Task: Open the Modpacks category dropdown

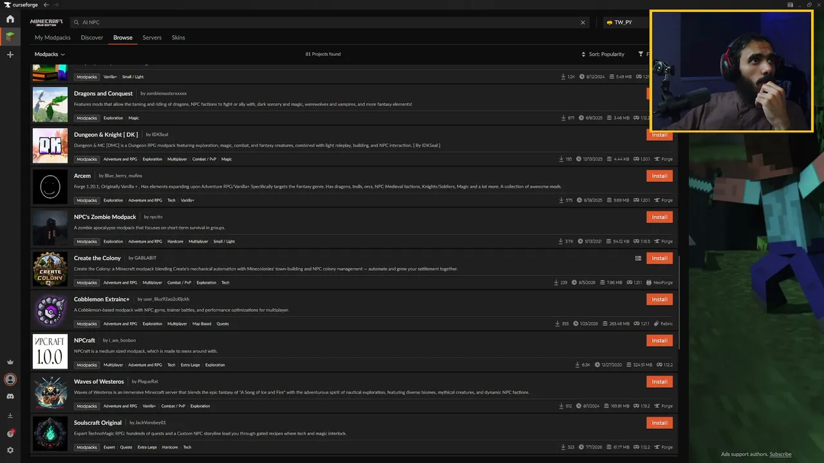Action: pyautogui.click(x=50, y=54)
